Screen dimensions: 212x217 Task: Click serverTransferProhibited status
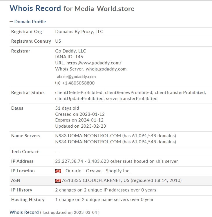[x=132, y=99]
